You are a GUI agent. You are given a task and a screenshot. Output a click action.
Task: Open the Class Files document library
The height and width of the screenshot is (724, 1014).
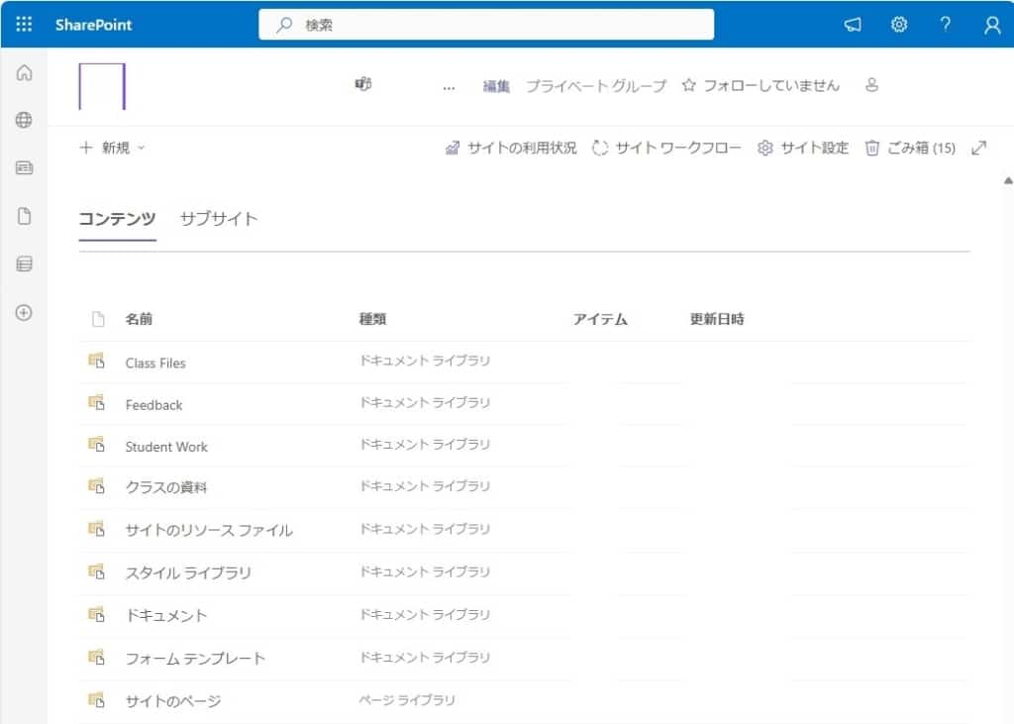pos(155,362)
